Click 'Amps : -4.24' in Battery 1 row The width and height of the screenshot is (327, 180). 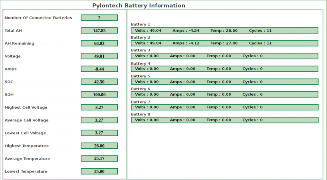[186, 31]
